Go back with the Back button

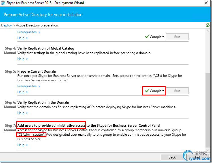(172, 157)
